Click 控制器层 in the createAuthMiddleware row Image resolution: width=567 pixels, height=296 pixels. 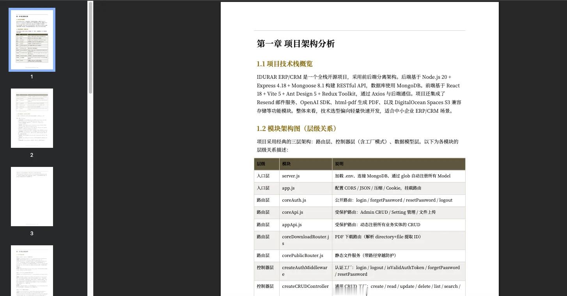click(x=265, y=268)
